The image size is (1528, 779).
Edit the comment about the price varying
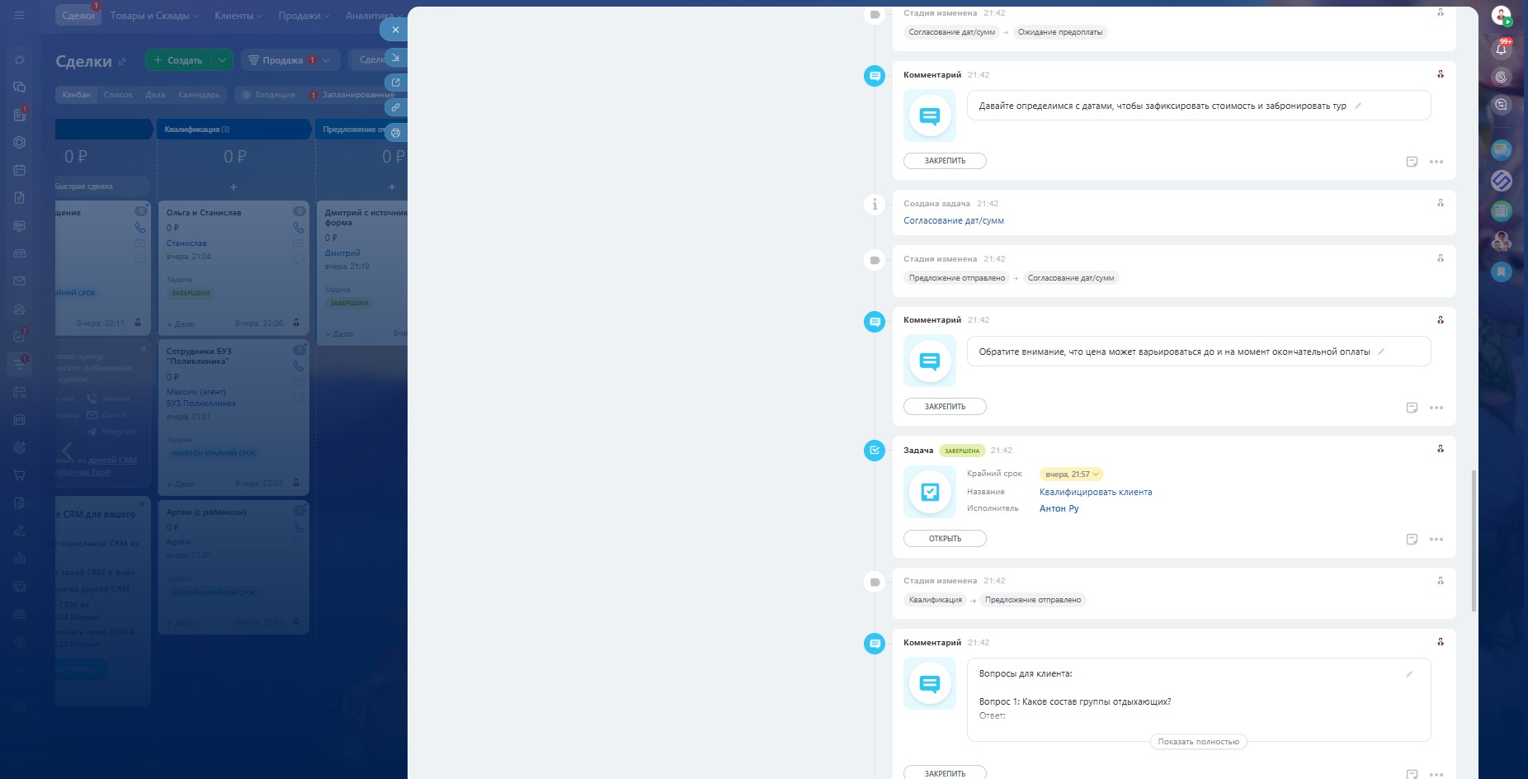[x=1381, y=352]
